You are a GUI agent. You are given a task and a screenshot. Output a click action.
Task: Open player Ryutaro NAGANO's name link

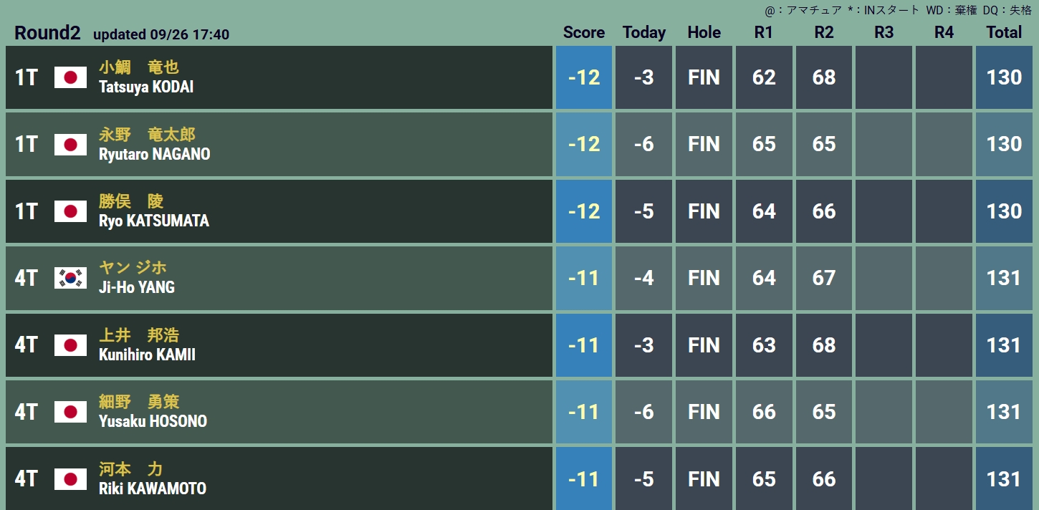point(155,154)
